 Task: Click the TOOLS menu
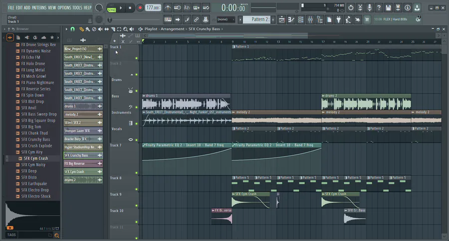(77, 8)
